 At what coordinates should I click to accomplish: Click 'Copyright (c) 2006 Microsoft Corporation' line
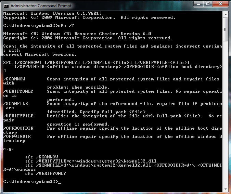tap(88, 38)
